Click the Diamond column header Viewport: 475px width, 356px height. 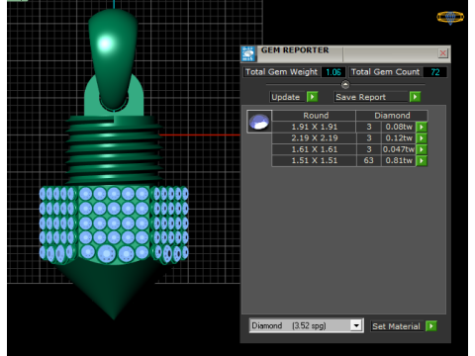[x=392, y=116]
